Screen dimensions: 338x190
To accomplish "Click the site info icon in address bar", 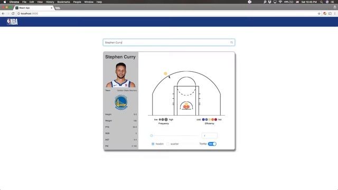I will [x=18, y=14].
